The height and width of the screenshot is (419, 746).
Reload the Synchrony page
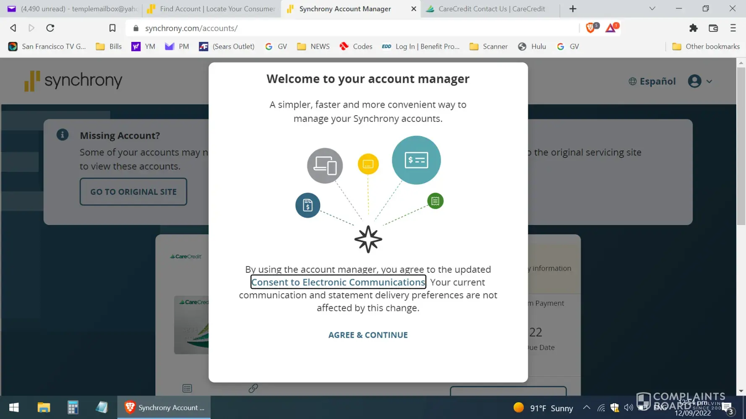(50, 28)
